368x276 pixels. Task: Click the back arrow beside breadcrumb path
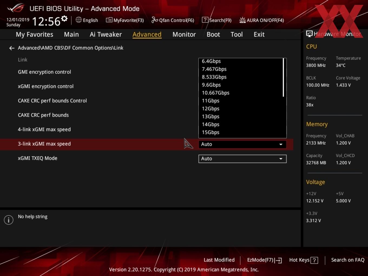[12, 48]
